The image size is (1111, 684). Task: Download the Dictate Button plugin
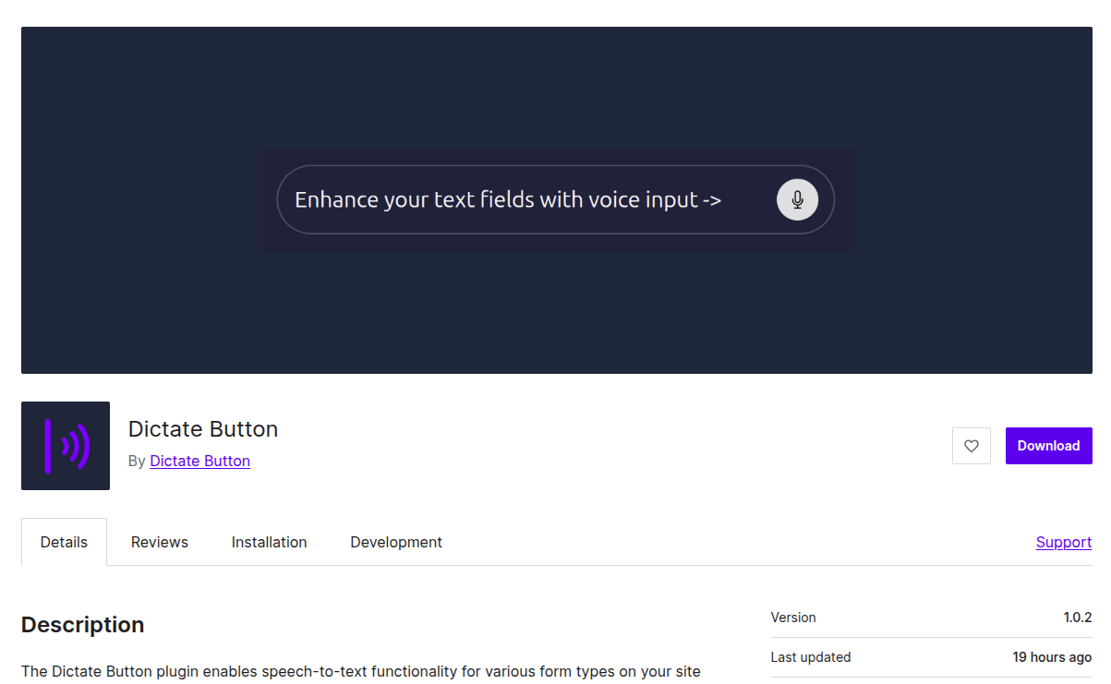pos(1048,446)
